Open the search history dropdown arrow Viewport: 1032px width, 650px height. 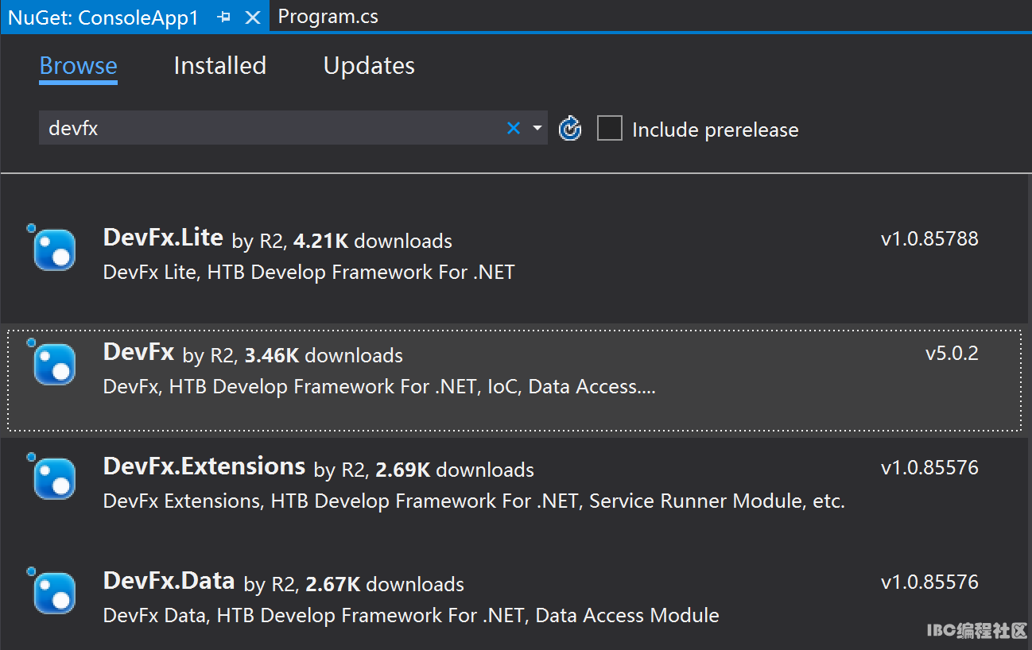click(537, 128)
